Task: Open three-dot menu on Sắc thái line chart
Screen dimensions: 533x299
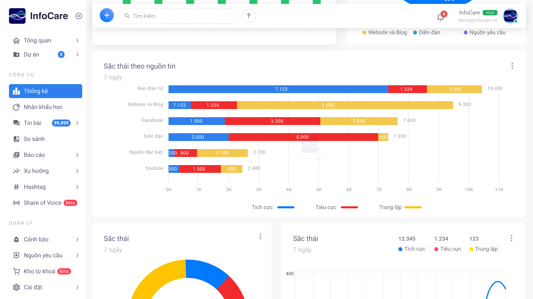Action: tap(511, 238)
